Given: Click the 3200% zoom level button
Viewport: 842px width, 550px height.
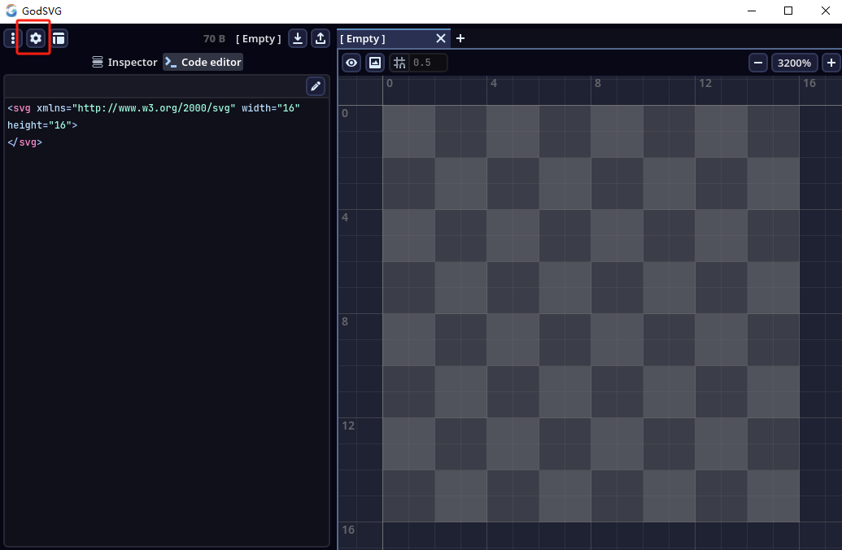Looking at the screenshot, I should (x=794, y=63).
